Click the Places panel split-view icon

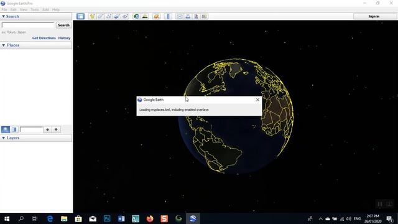click(x=14, y=129)
